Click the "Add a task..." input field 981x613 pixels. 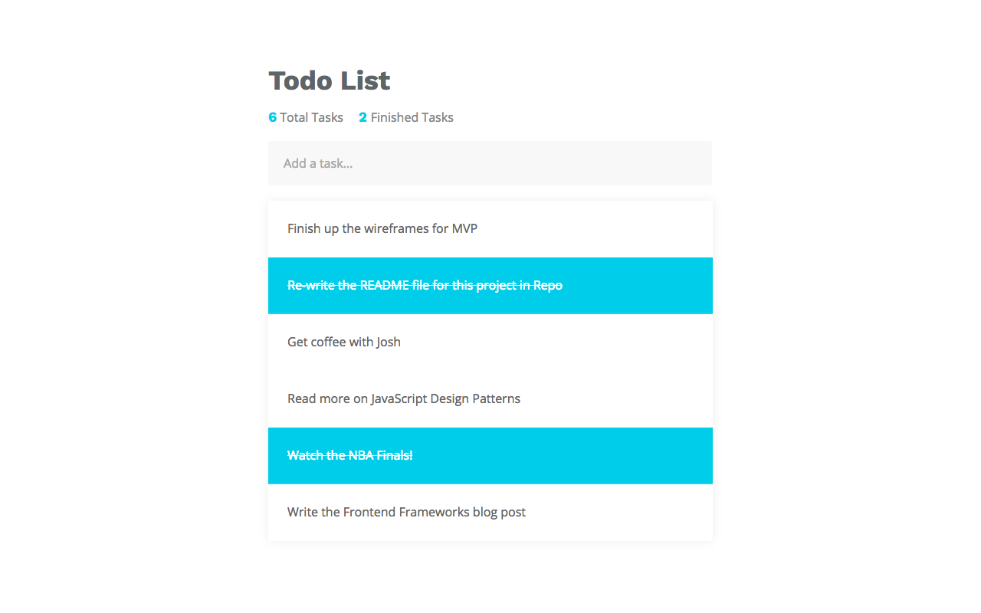(x=490, y=163)
